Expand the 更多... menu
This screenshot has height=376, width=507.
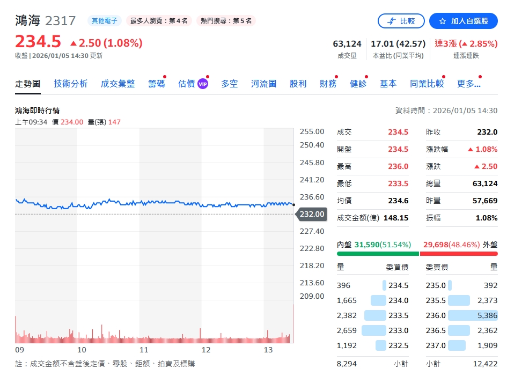coord(468,84)
